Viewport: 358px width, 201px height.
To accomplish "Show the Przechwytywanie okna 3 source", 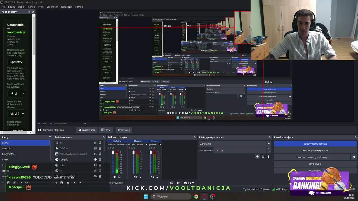I will (95, 154).
